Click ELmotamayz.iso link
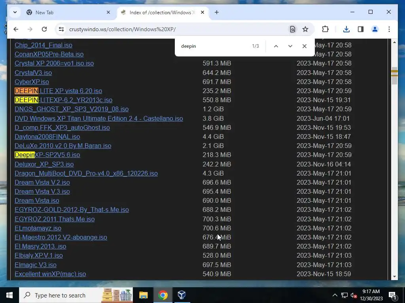Screen dimensions: 405x303 click(x=38, y=228)
